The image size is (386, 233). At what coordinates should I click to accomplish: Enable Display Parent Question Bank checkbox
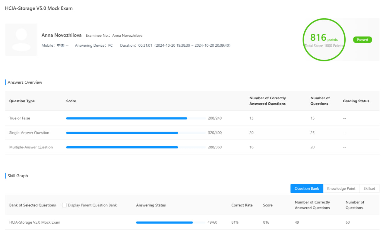coord(64,205)
